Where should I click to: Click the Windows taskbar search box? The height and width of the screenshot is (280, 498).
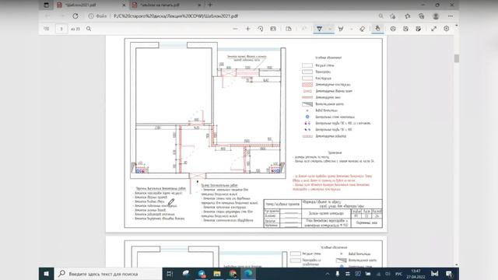108,274
